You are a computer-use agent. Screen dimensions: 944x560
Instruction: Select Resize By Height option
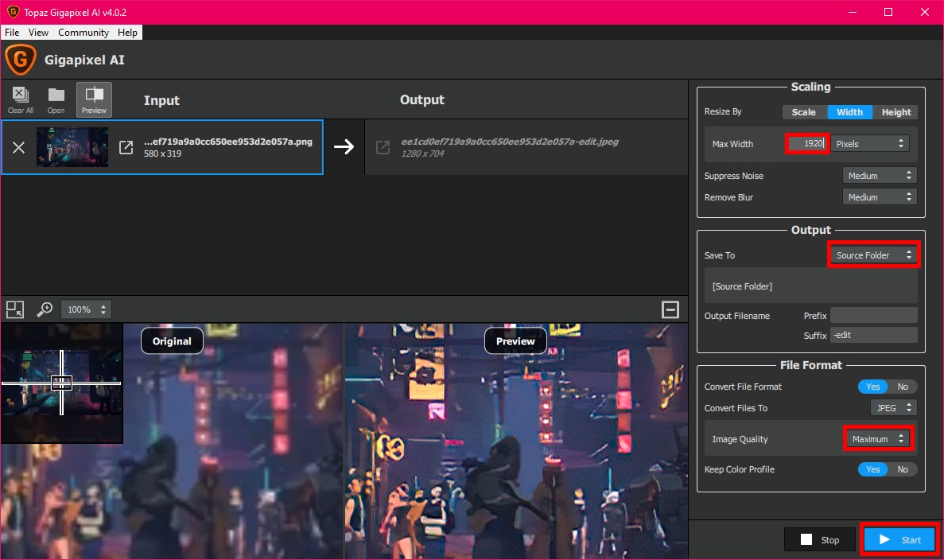click(x=895, y=112)
